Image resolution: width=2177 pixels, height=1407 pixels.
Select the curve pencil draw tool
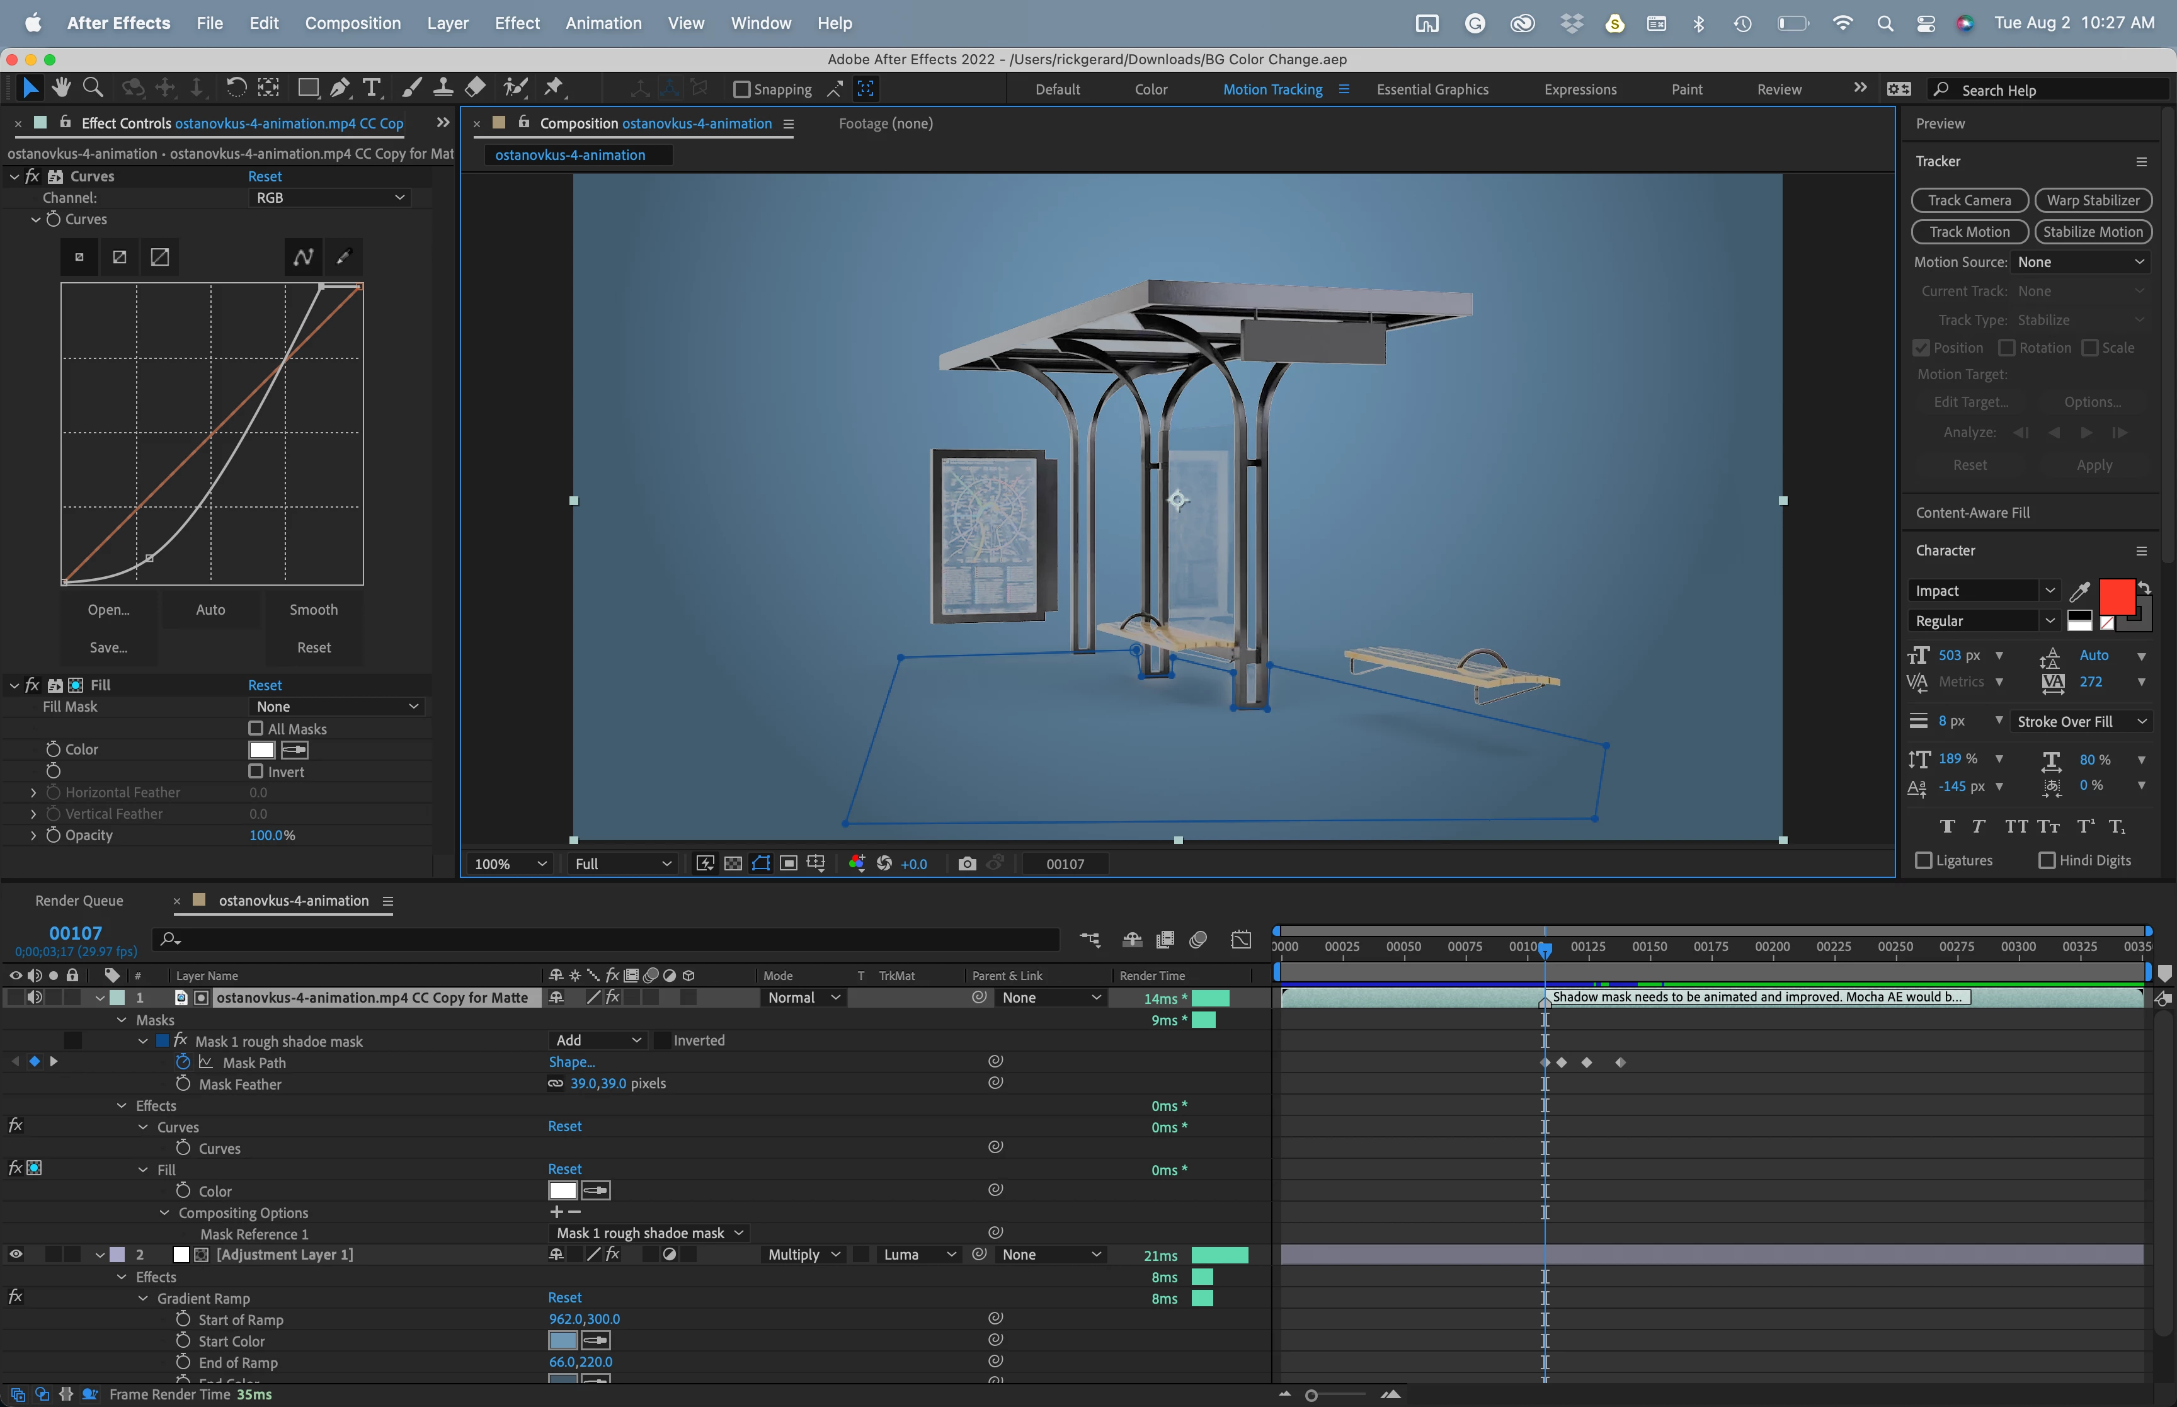[343, 258]
